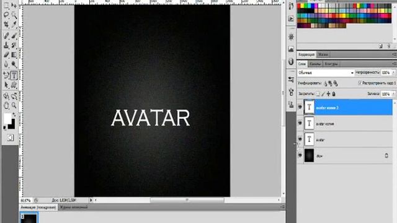Switch to the Коррекция tab

[306, 55]
